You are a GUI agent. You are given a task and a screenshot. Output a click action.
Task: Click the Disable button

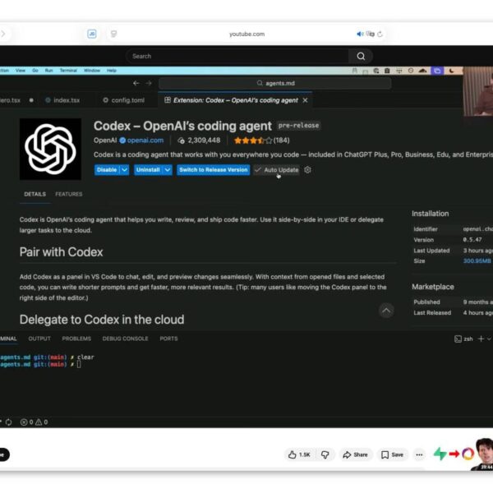click(x=107, y=170)
